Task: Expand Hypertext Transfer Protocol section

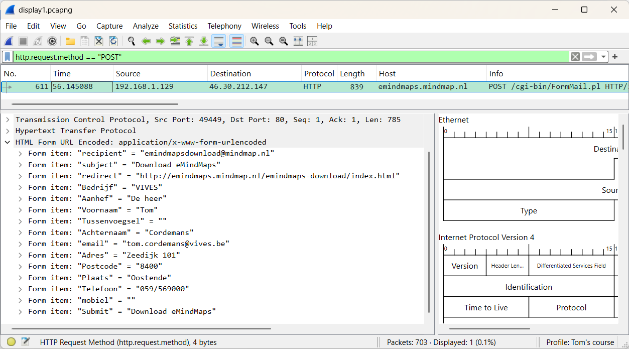Action: tap(8, 131)
